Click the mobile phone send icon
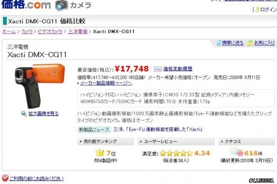The width and height of the screenshot is (277, 184). click(219, 43)
